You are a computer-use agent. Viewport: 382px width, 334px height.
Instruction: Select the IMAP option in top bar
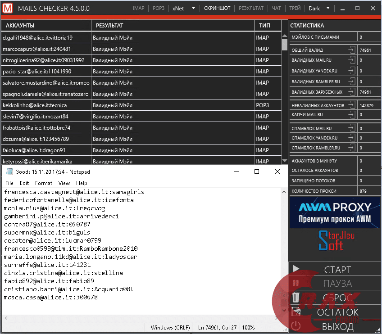pyautogui.click(x=138, y=8)
